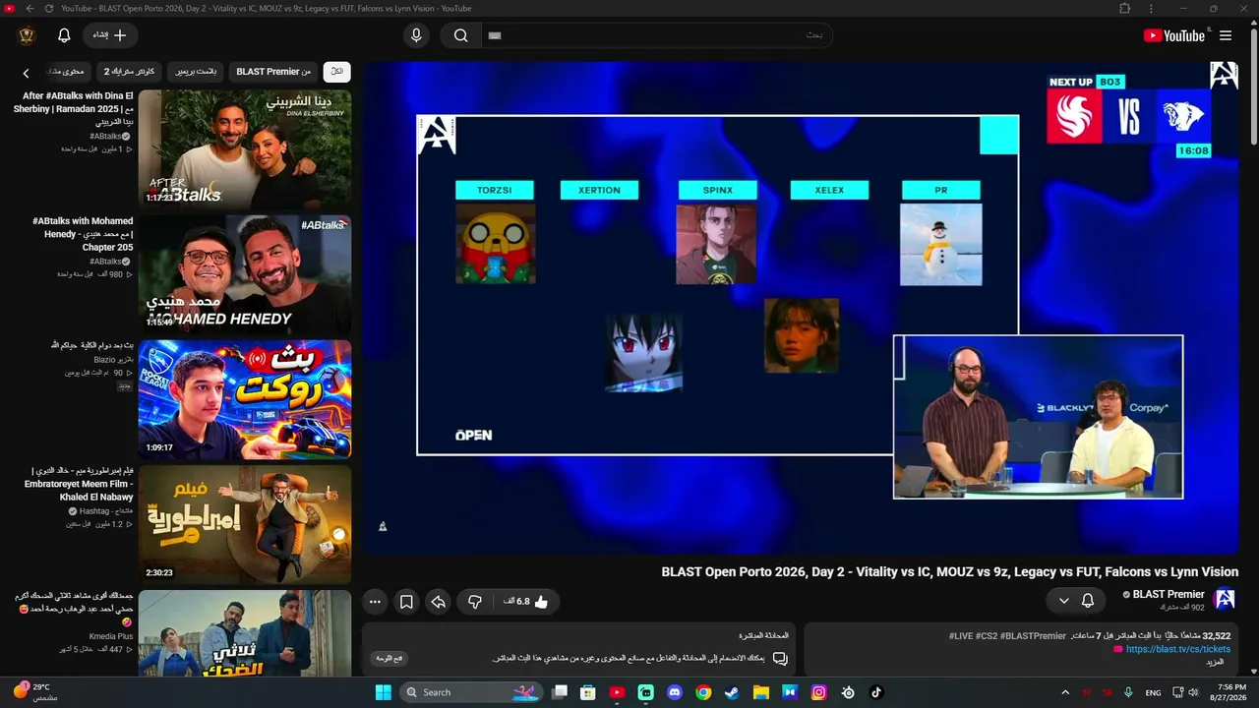1259x708 pixels.
Task: Open the browser extensions puzzle icon
Action: point(1125,9)
